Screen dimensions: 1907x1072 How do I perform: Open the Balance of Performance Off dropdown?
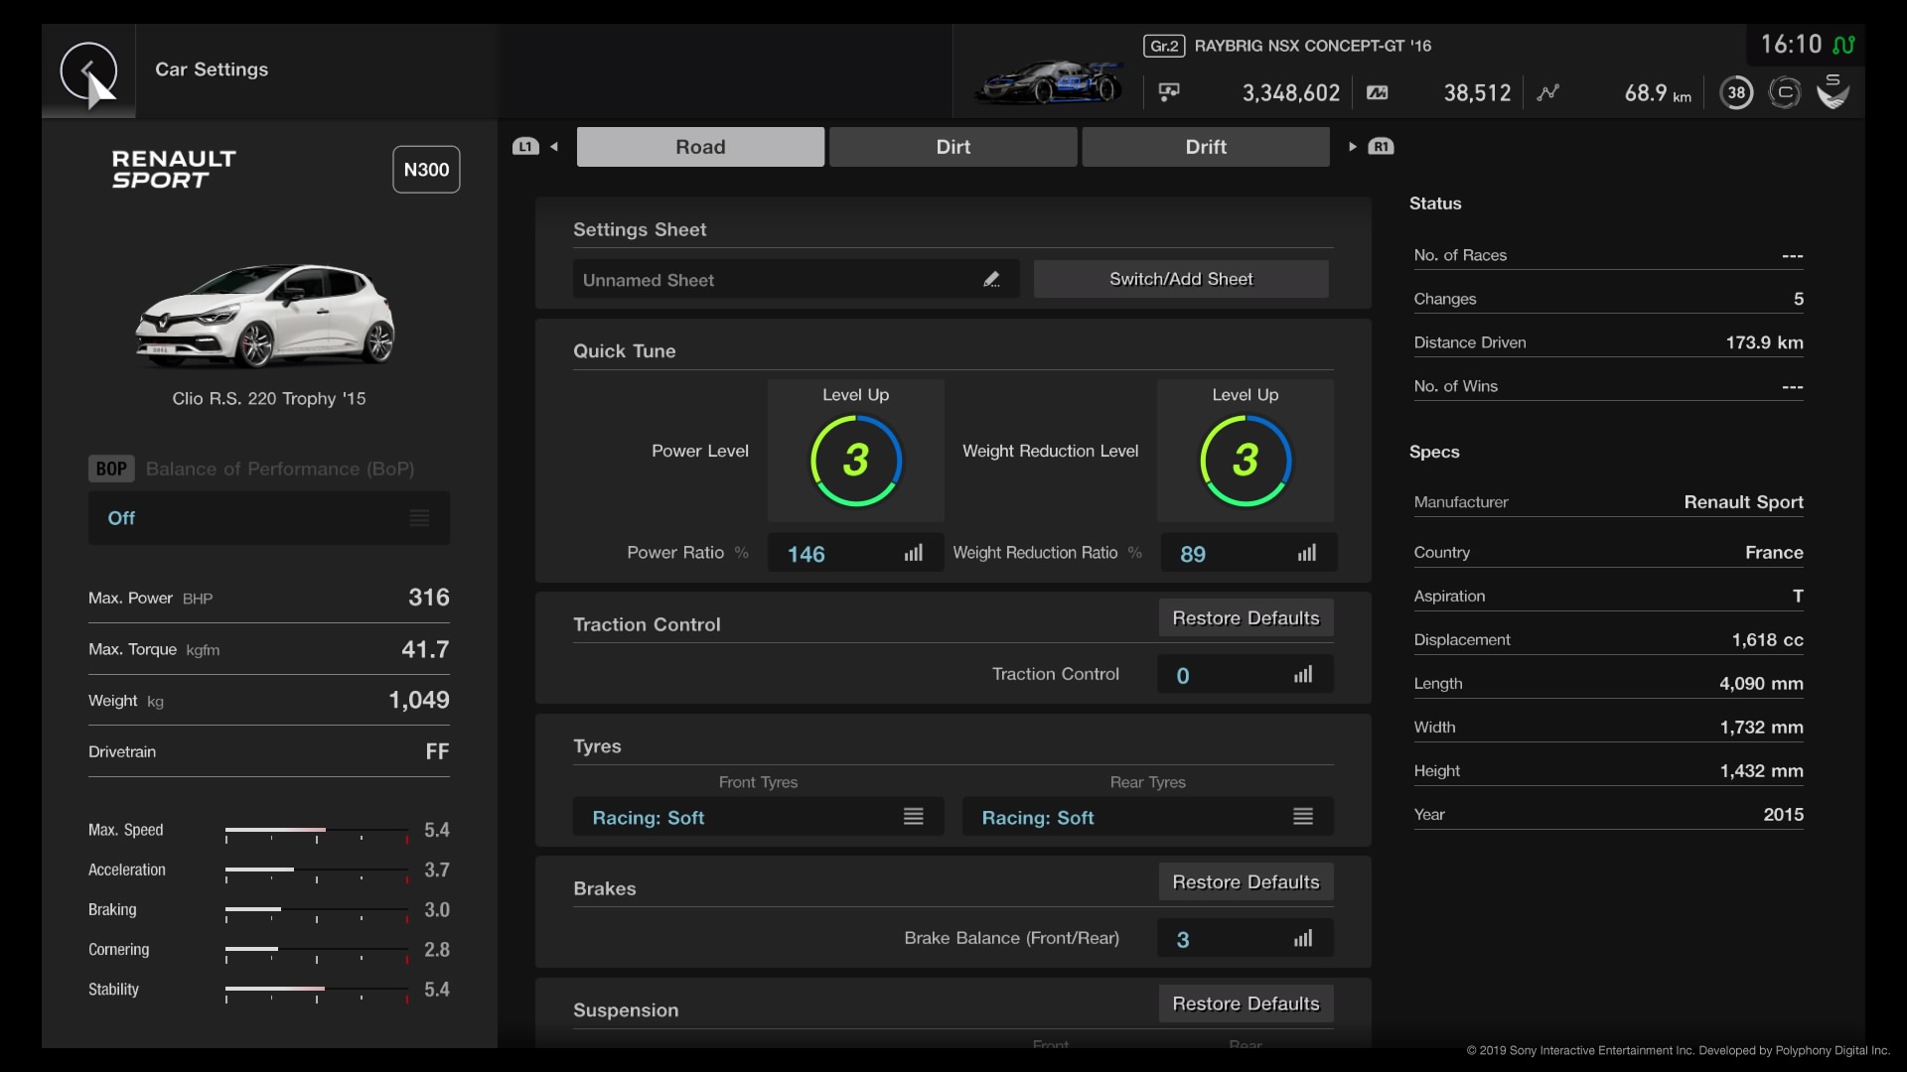[269, 518]
